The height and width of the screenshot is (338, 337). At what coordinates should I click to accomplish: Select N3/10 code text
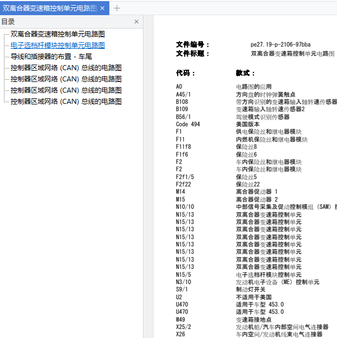click(183, 282)
